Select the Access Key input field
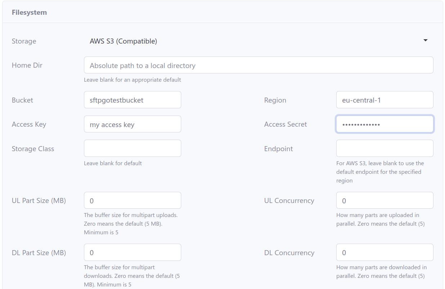The width and height of the screenshot is (445, 289). (132, 124)
